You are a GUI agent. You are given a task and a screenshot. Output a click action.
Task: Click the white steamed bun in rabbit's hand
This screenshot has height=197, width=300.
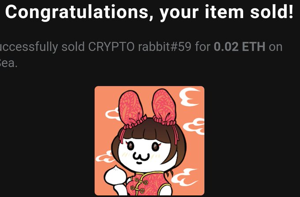coord(116,175)
